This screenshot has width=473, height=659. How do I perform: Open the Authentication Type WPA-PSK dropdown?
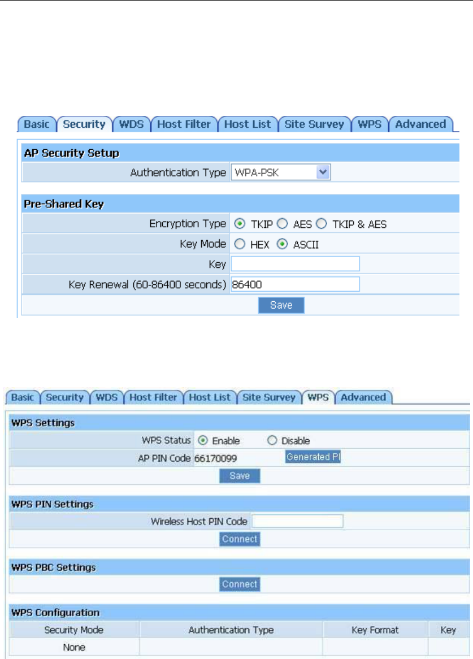281,172
